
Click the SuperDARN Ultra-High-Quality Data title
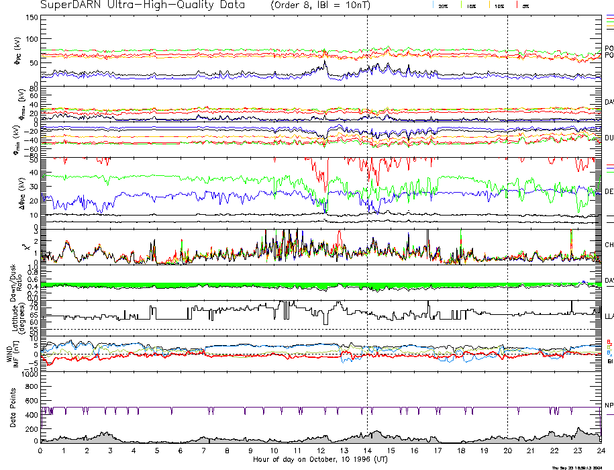tap(143, 5)
